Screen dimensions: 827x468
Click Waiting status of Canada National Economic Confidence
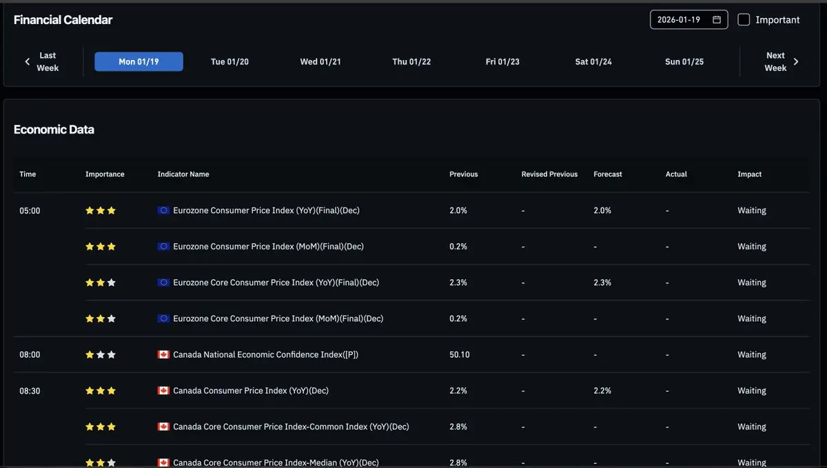pyautogui.click(x=752, y=354)
